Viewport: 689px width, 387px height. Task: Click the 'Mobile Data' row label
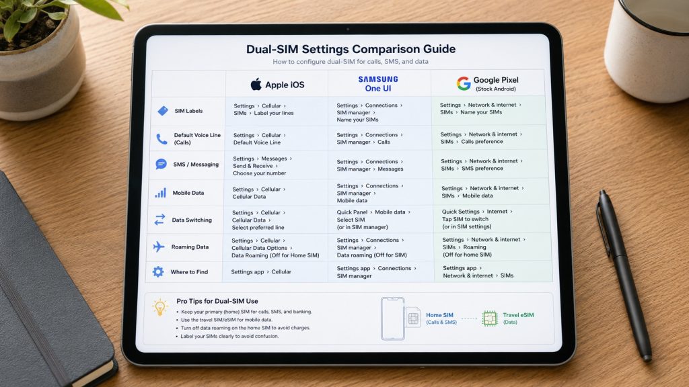[x=188, y=193]
